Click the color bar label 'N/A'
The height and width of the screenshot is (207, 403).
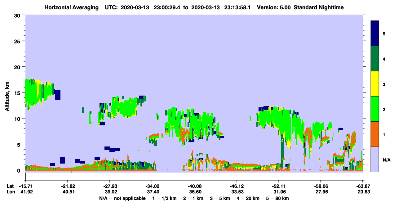[387, 160]
